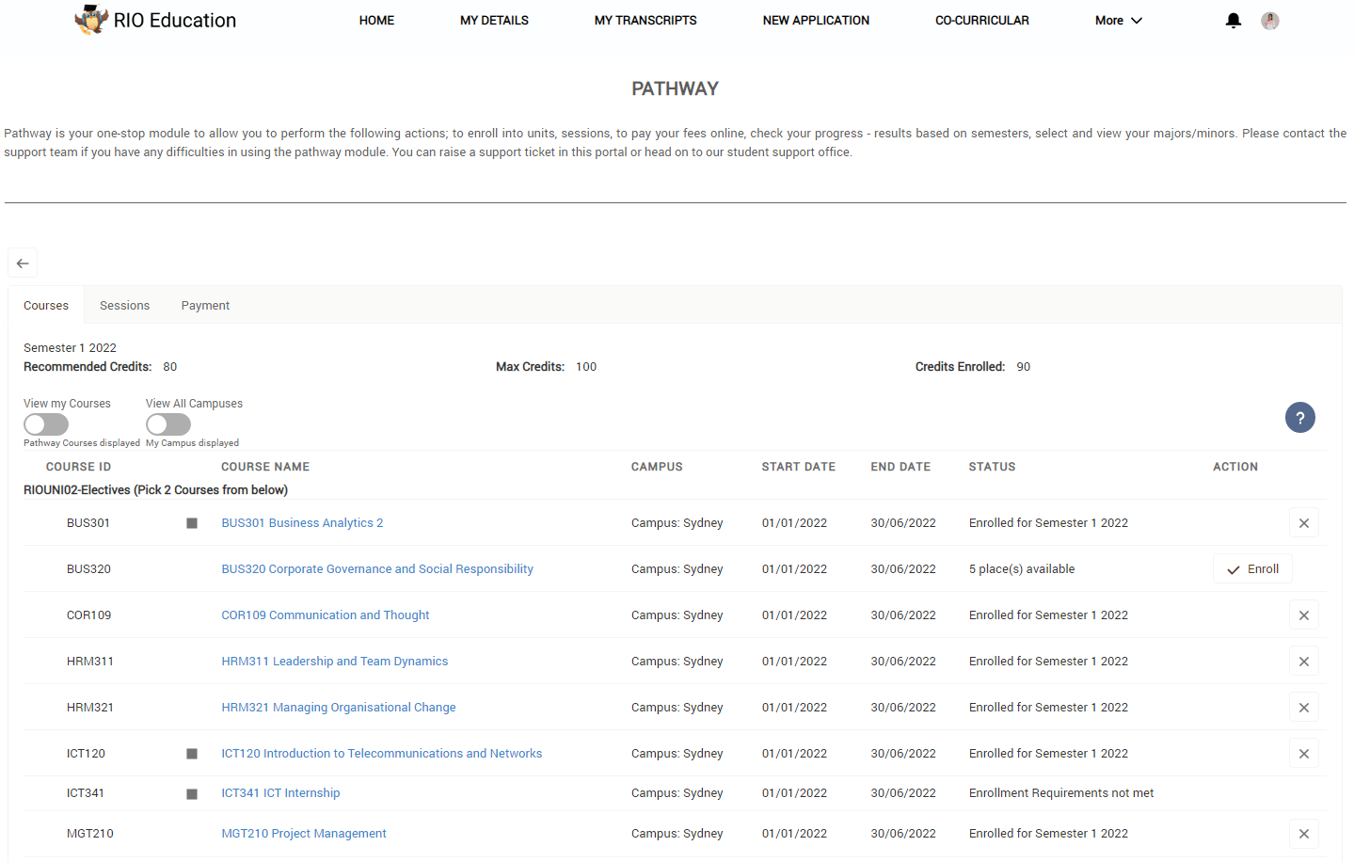Open the Payment tab

click(x=205, y=306)
